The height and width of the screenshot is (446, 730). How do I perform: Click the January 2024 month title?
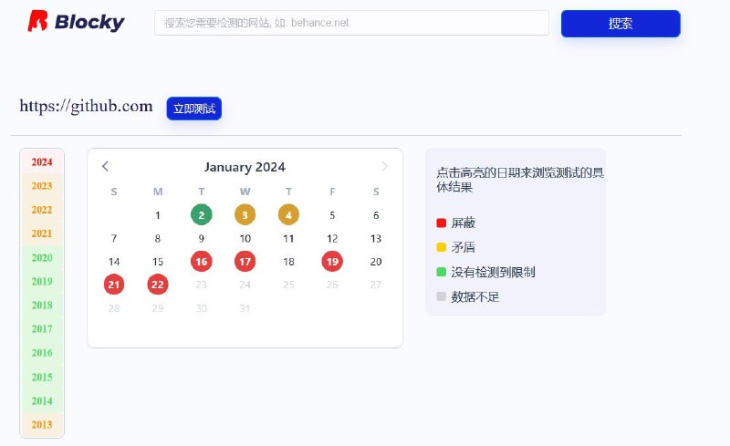245,167
